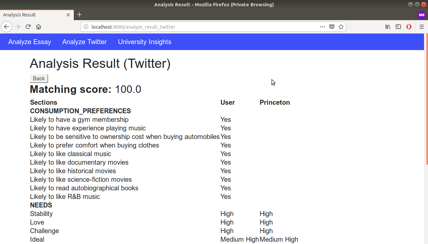This screenshot has height=244, width=428.
Task: Go back using the browser back arrow
Action: (x=7, y=27)
